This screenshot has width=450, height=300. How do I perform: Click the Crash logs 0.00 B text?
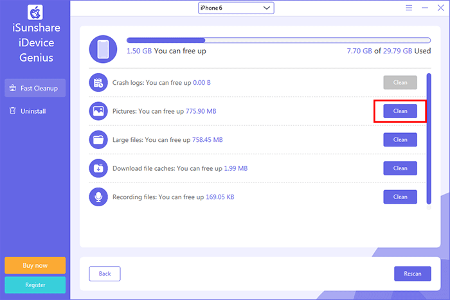pyautogui.click(x=161, y=83)
